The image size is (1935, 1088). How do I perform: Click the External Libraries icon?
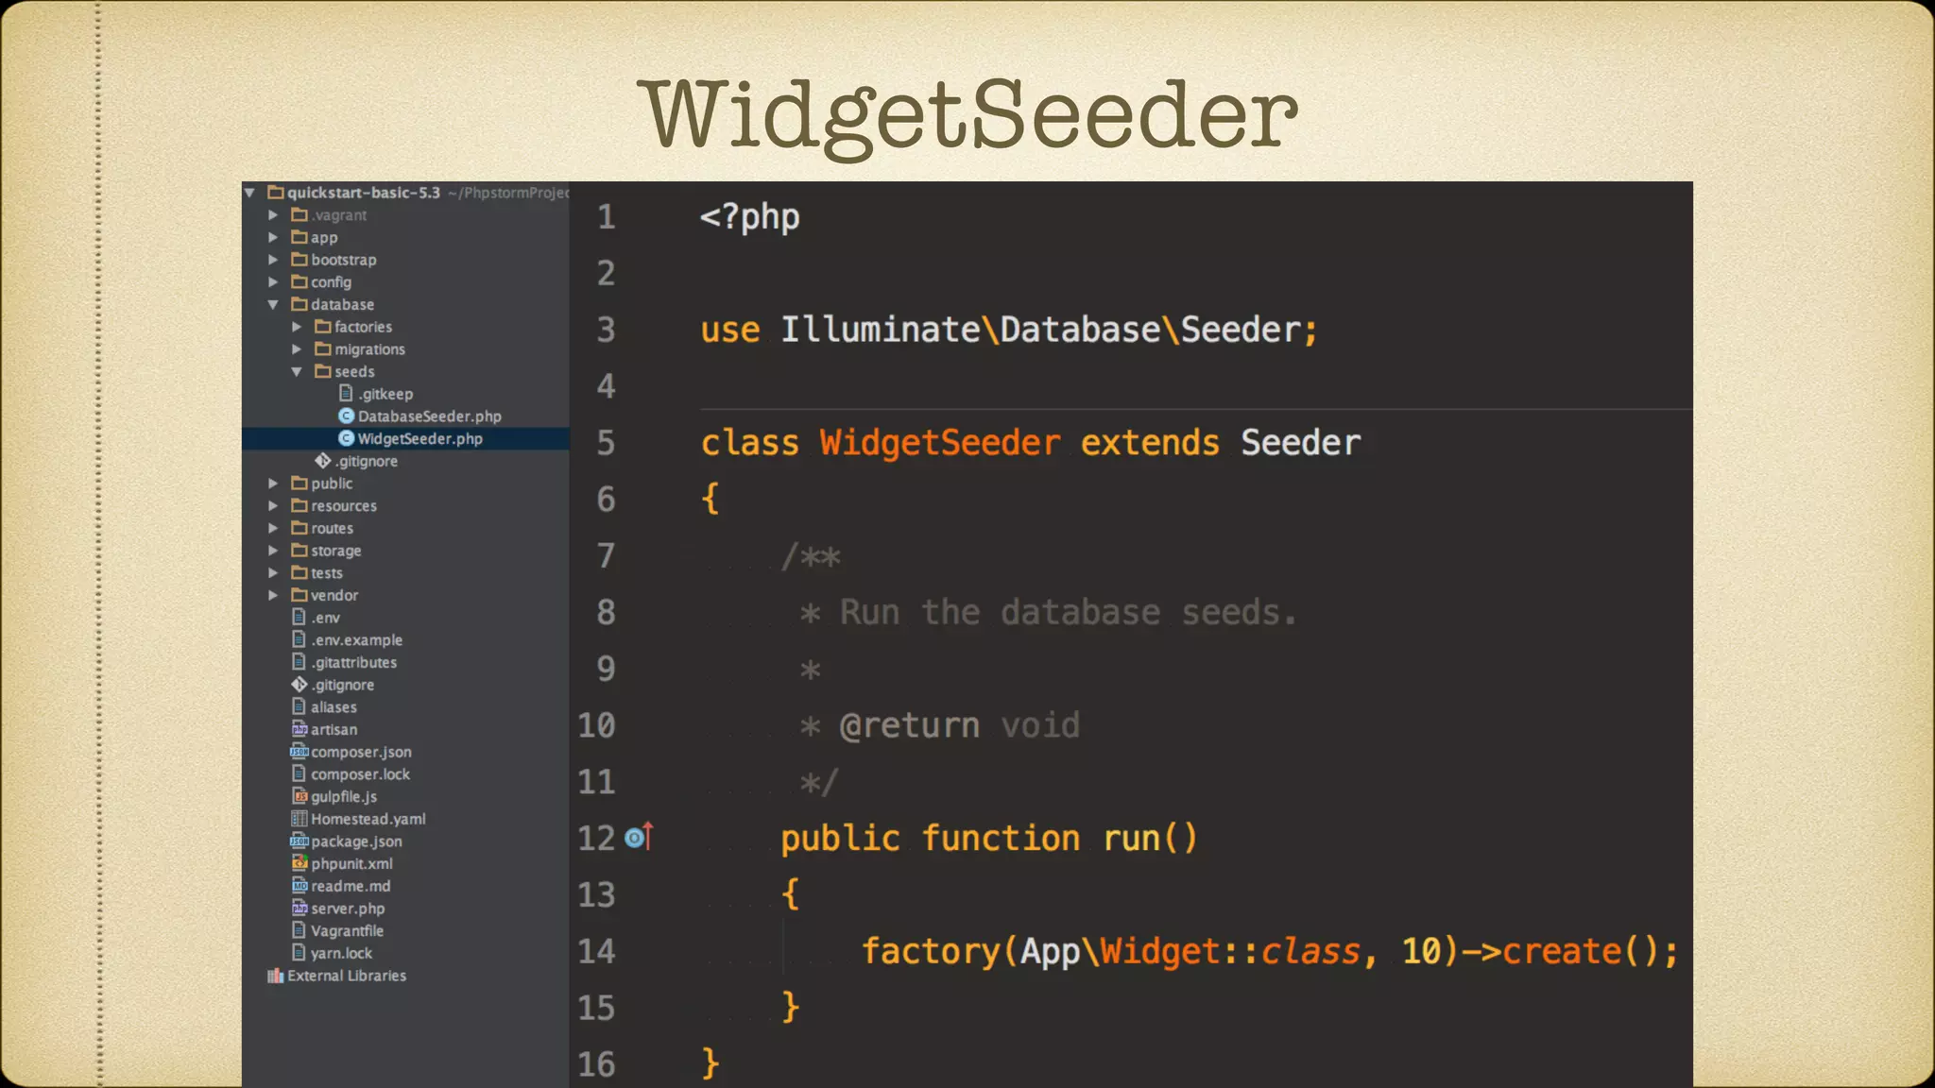point(276,976)
